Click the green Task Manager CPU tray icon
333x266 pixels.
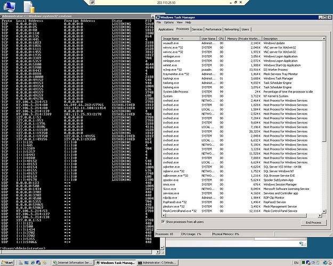click(304, 263)
